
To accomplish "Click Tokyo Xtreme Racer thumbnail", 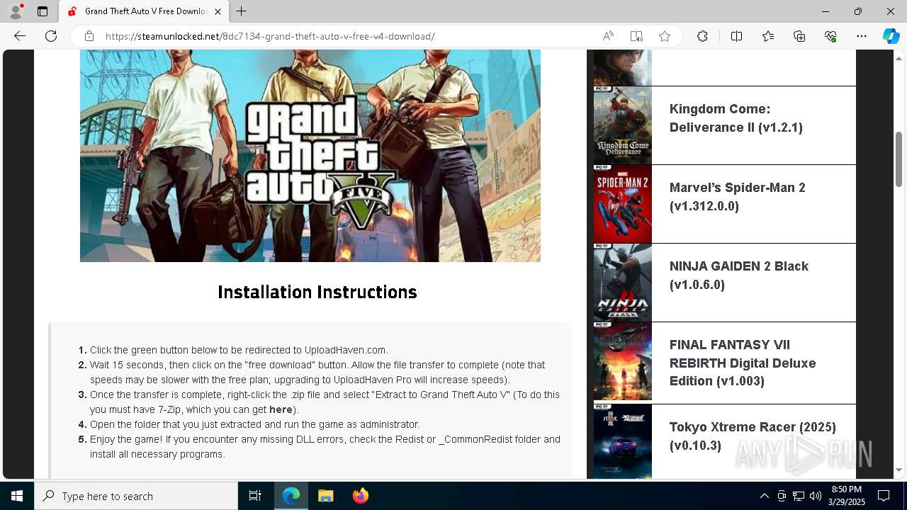I will click(x=622, y=441).
